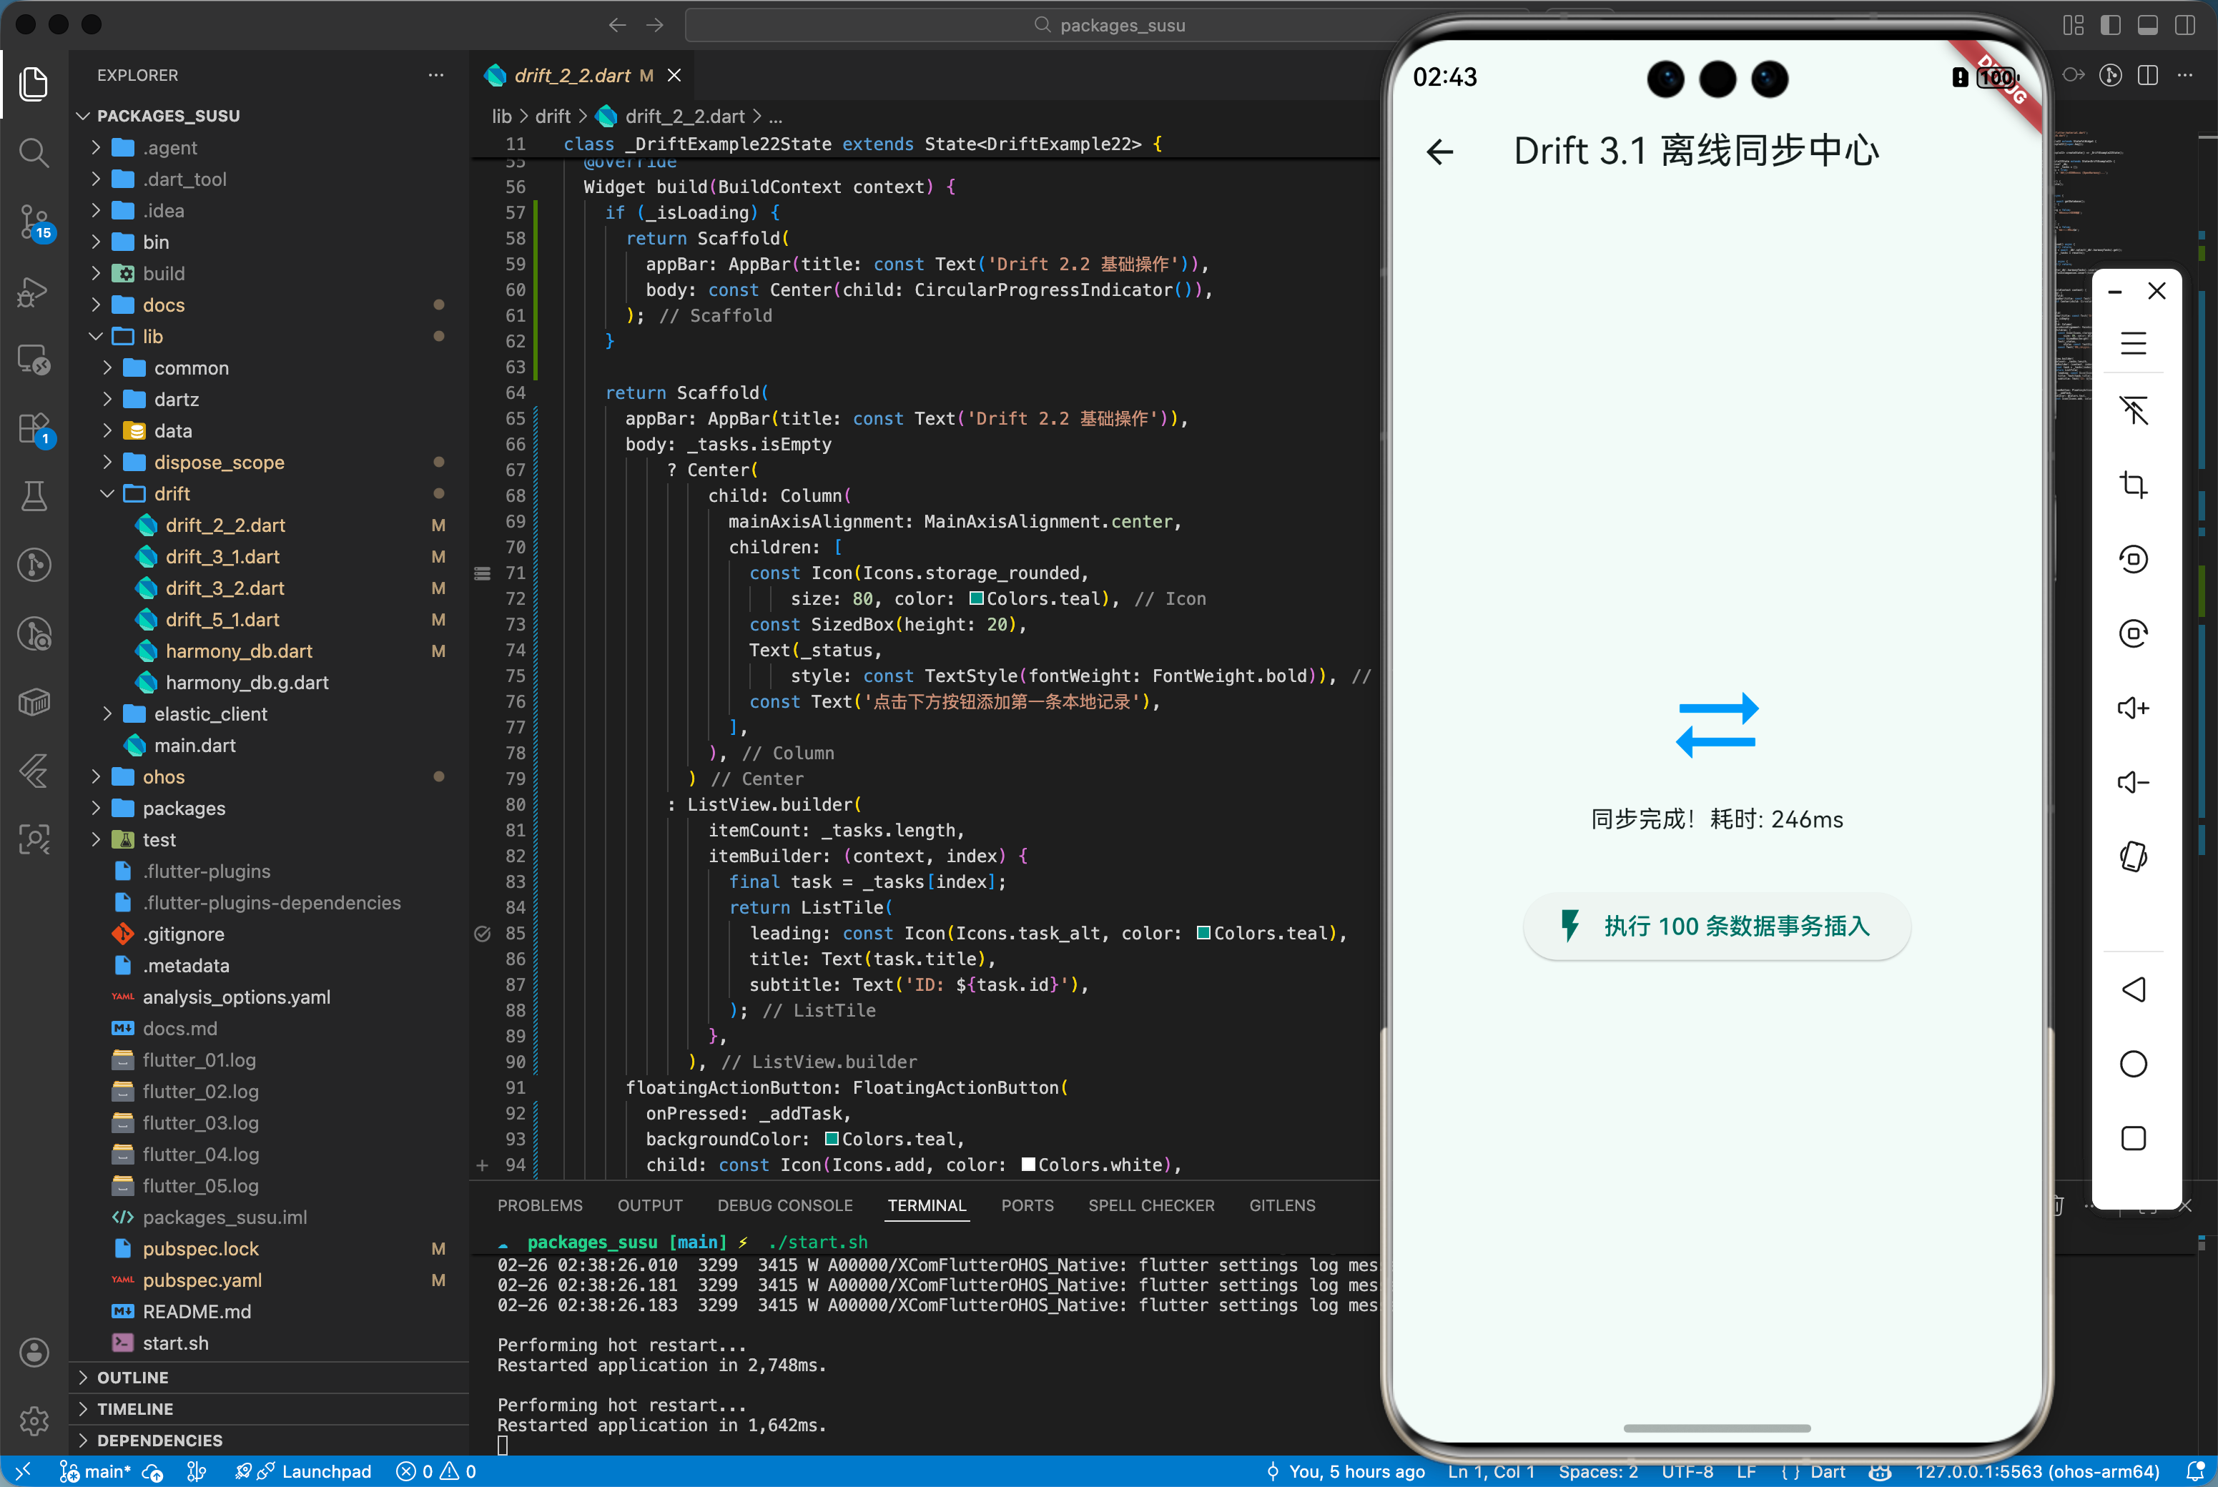This screenshot has height=1487, width=2218.
Task: Switch to the DEBUG CONSOLE tab
Action: (784, 1205)
